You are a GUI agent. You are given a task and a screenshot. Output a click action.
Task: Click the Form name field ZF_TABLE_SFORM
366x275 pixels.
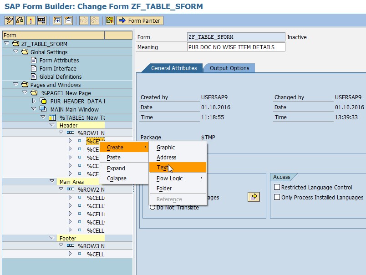tap(236, 37)
